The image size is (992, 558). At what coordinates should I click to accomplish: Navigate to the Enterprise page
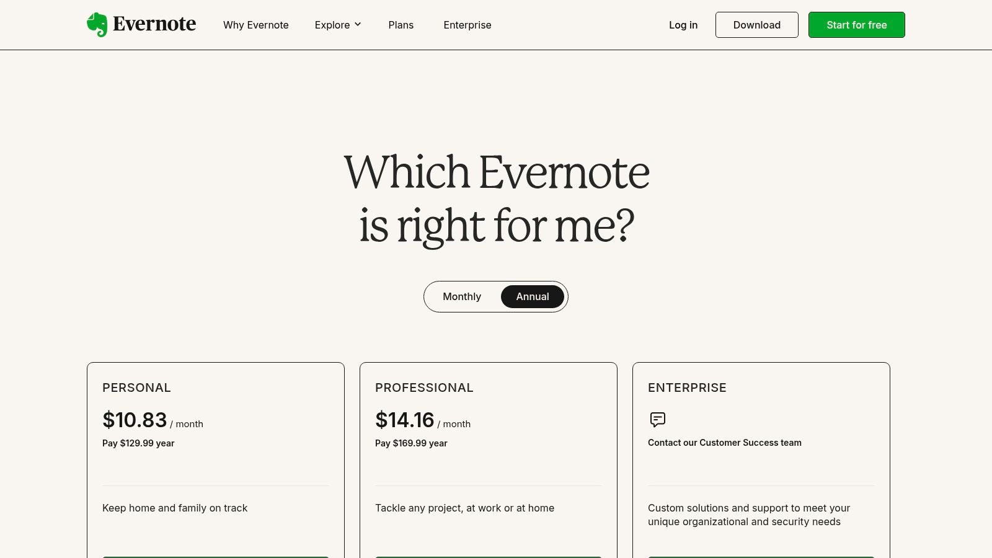[467, 25]
